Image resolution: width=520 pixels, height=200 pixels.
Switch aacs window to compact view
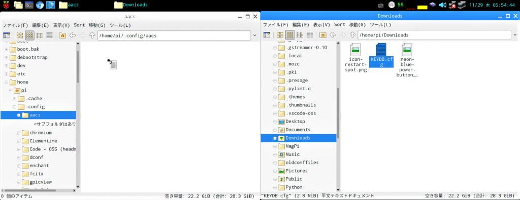pos(40,35)
